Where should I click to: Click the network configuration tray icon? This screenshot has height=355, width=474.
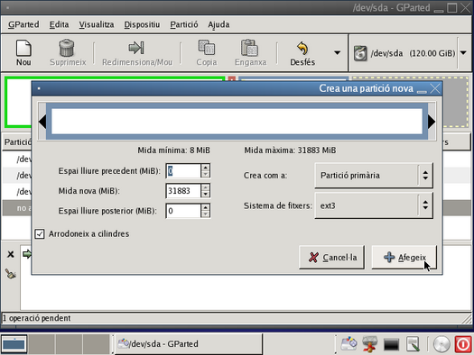tap(369, 344)
